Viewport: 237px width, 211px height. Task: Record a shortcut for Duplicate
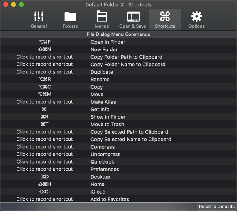pyautogui.click(x=45, y=72)
